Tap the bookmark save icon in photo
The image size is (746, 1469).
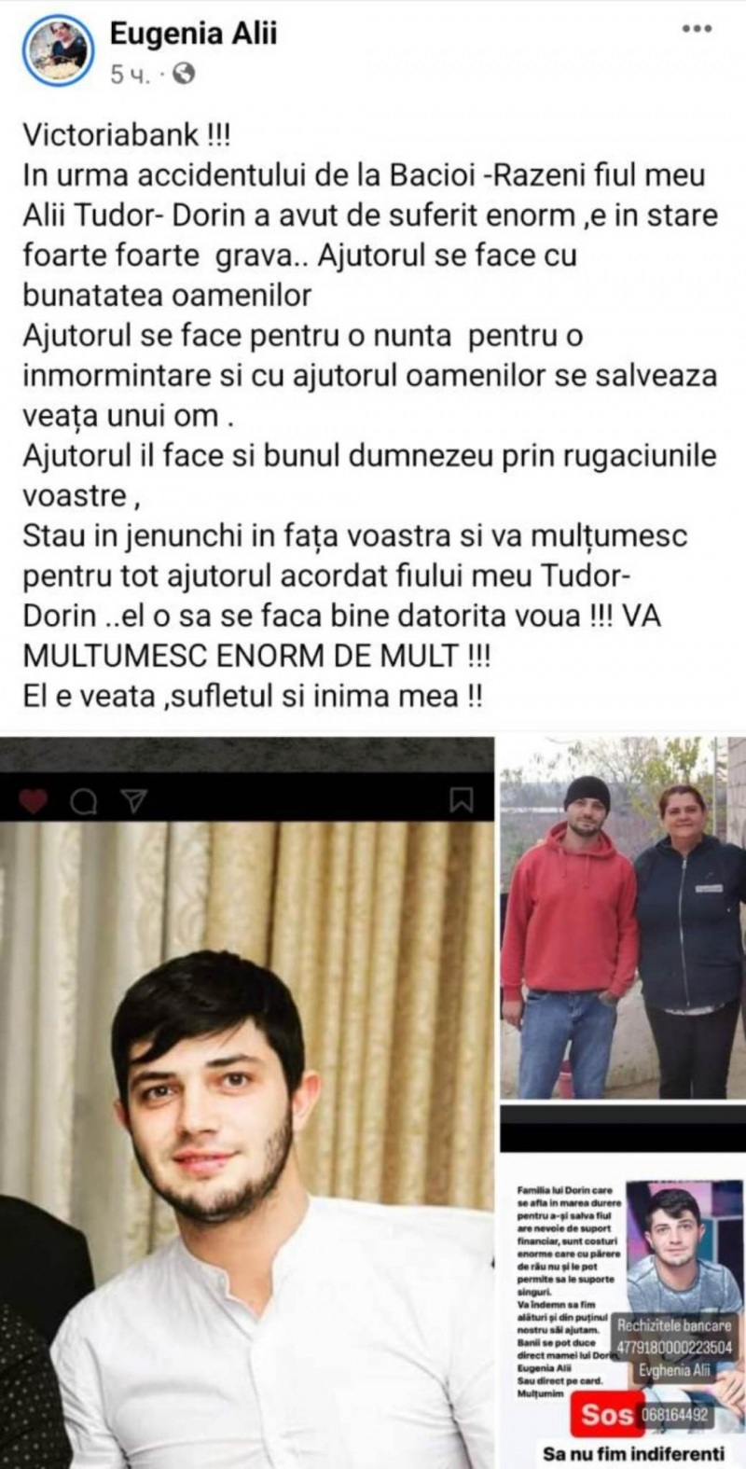click(462, 800)
